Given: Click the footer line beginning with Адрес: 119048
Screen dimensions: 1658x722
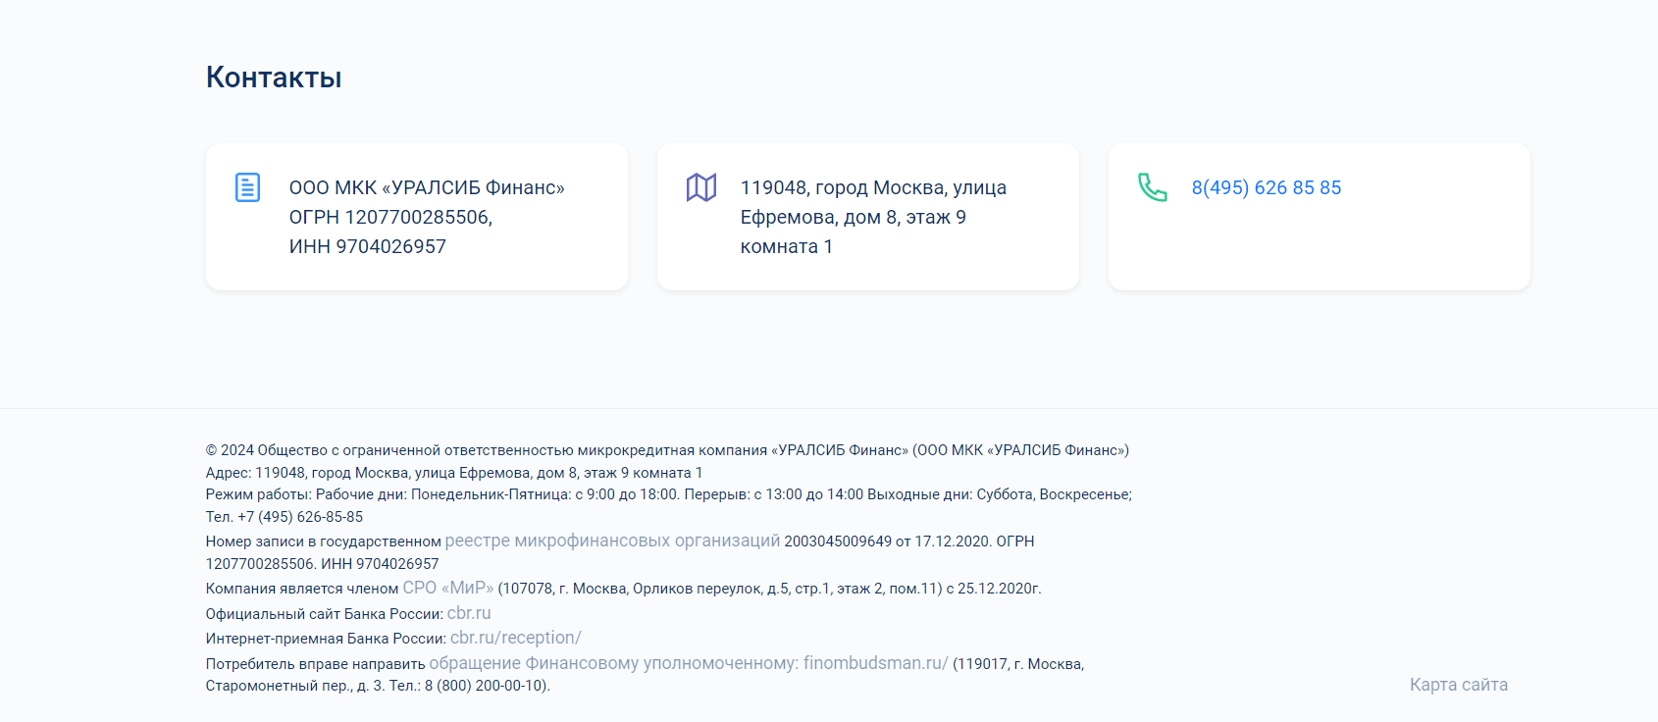Looking at the screenshot, I should tap(454, 473).
